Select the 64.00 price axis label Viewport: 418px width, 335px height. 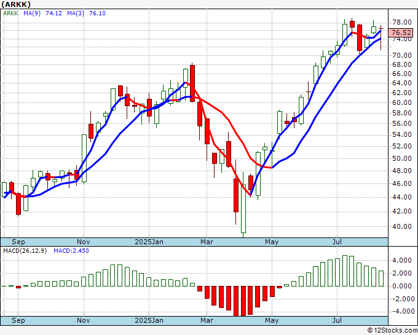coord(402,83)
